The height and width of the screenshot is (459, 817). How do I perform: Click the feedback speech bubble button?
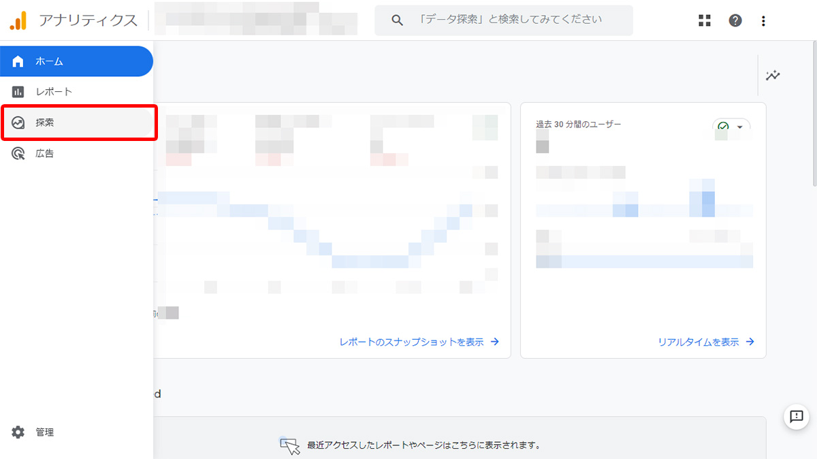click(x=797, y=416)
